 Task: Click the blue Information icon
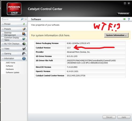(24, 58)
